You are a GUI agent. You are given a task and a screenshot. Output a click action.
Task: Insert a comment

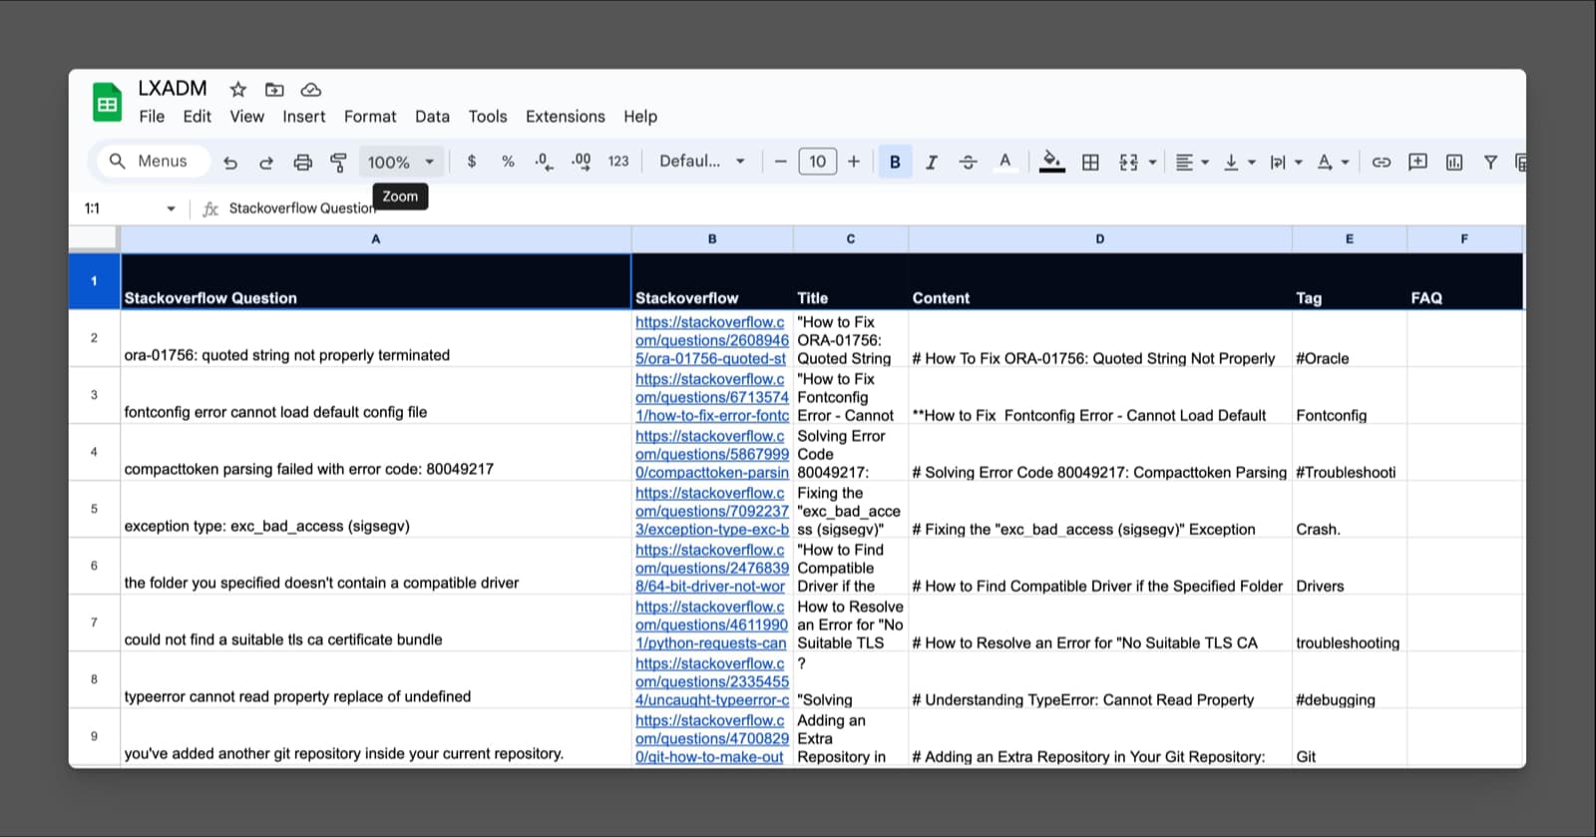[1417, 162]
